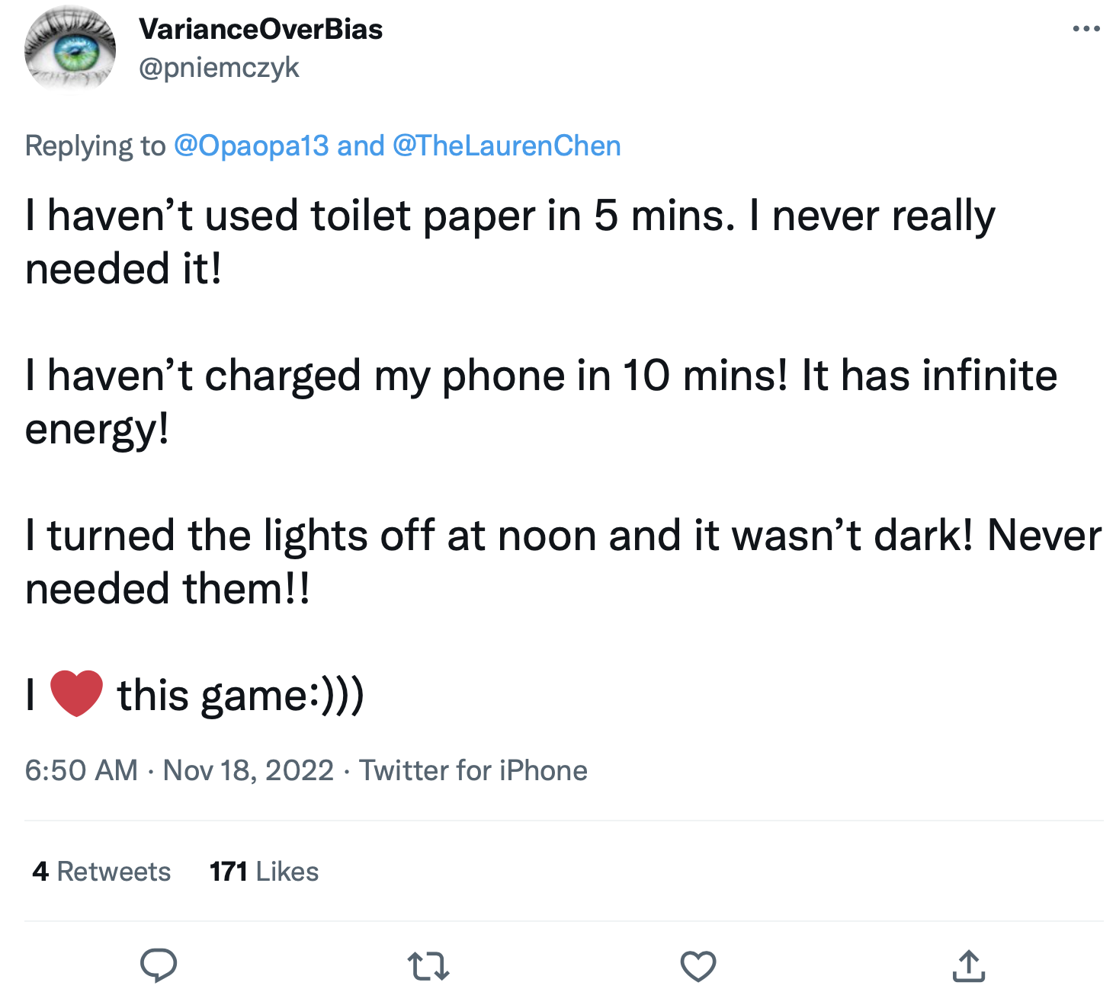The image size is (1116, 1008).
Task: Visit the @pniemczyk handle
Action: click(x=219, y=68)
